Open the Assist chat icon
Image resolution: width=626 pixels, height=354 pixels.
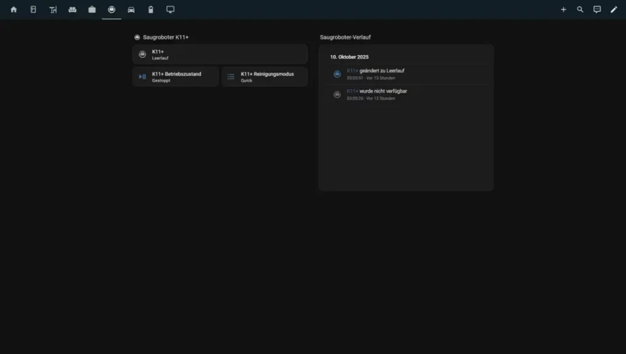[x=597, y=10]
